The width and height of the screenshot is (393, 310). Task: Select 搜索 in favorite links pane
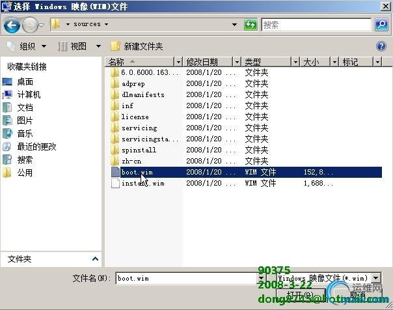pos(18,160)
